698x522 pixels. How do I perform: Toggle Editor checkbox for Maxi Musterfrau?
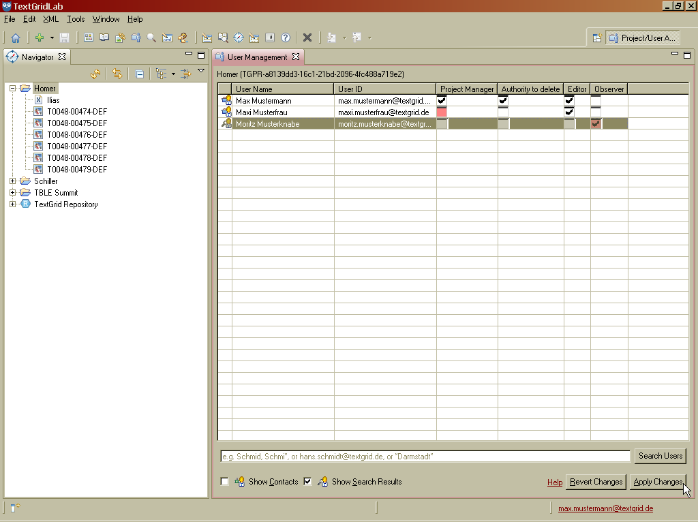click(569, 112)
